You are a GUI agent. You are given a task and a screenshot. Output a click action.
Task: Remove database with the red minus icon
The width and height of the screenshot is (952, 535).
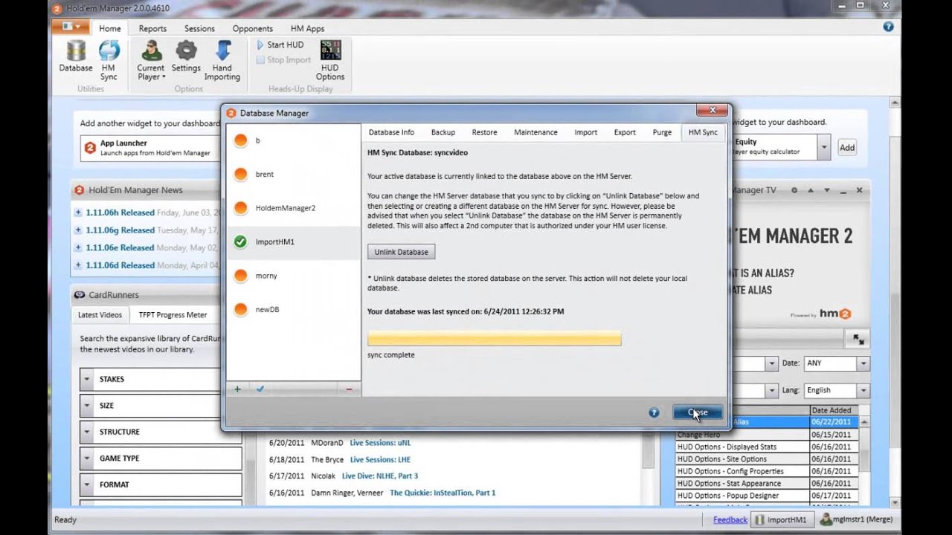click(349, 389)
